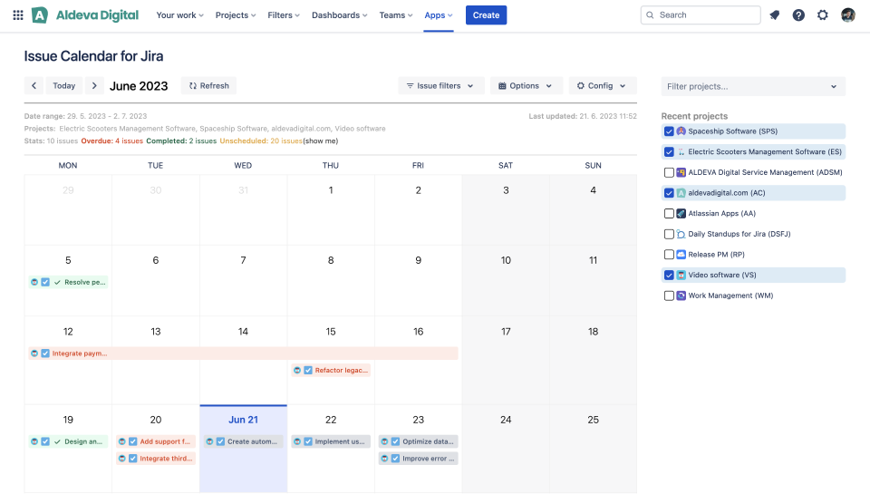Open the Options dropdown
The width and height of the screenshot is (870, 494).
[526, 85]
